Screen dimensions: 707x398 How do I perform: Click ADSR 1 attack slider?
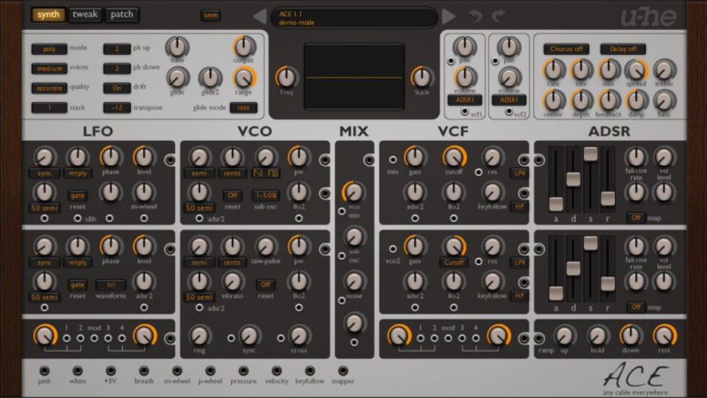pyautogui.click(x=556, y=204)
